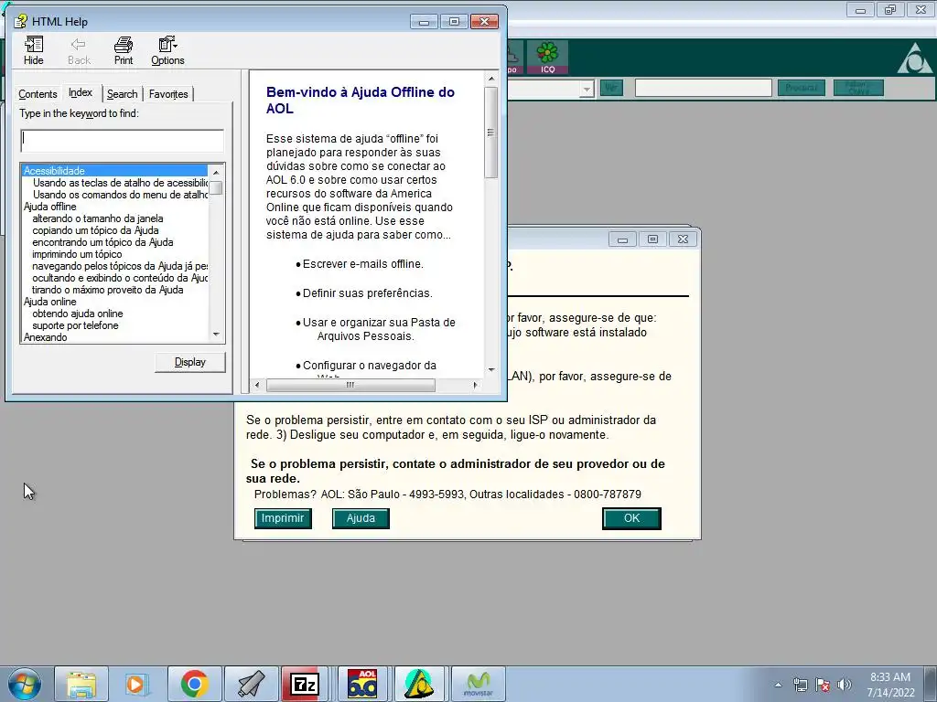Screen dimensions: 937x702
Task: Click Ajuda button in error dialog
Action: click(x=361, y=518)
